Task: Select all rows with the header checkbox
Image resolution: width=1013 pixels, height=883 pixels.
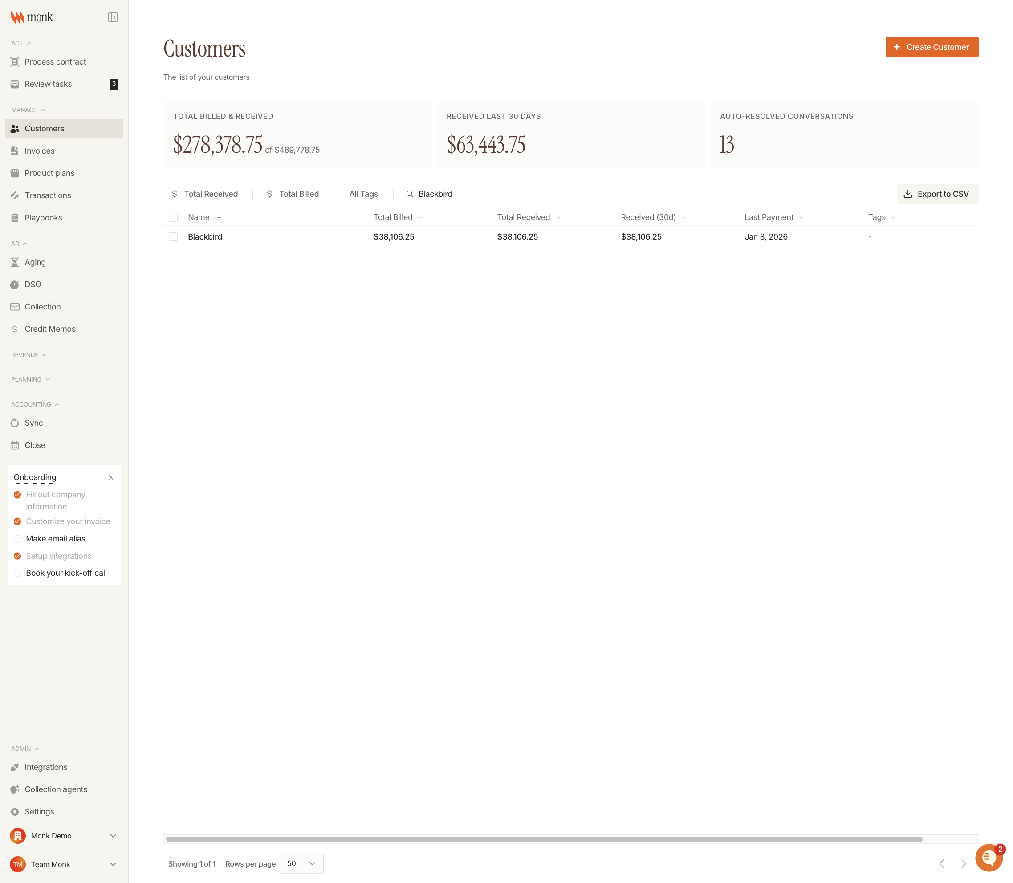Action: point(173,217)
